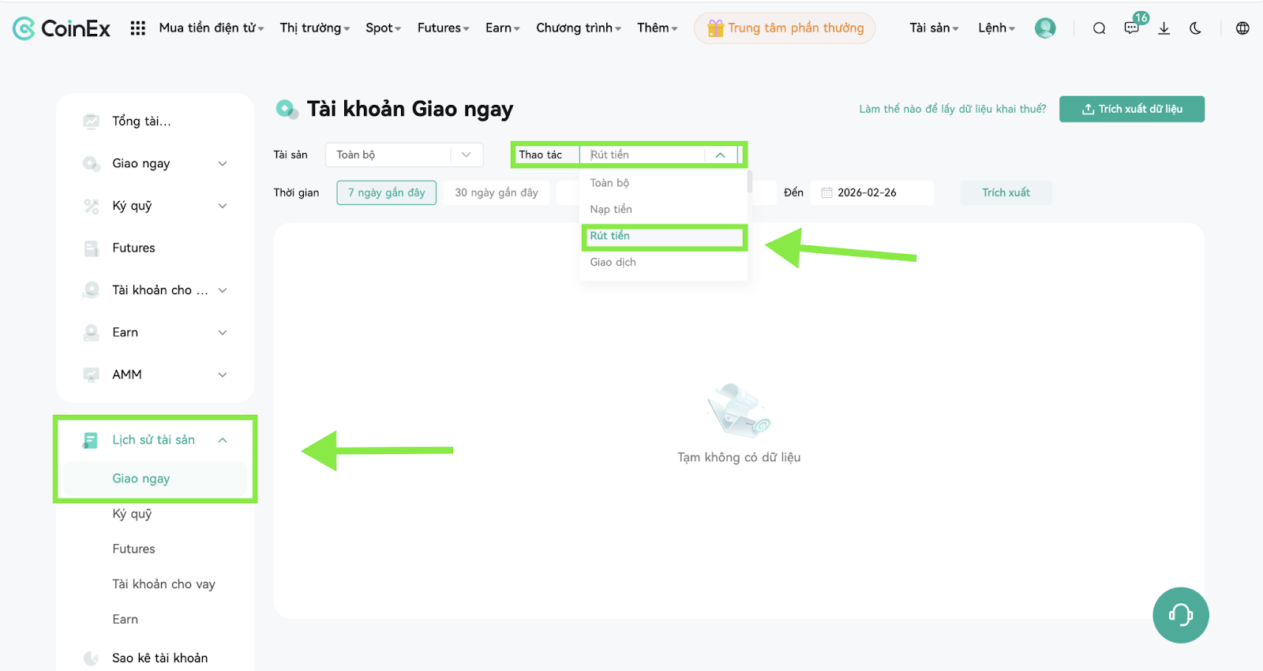Click the CoinEx logo
The height and width of the screenshot is (671, 1263).
coord(62,28)
